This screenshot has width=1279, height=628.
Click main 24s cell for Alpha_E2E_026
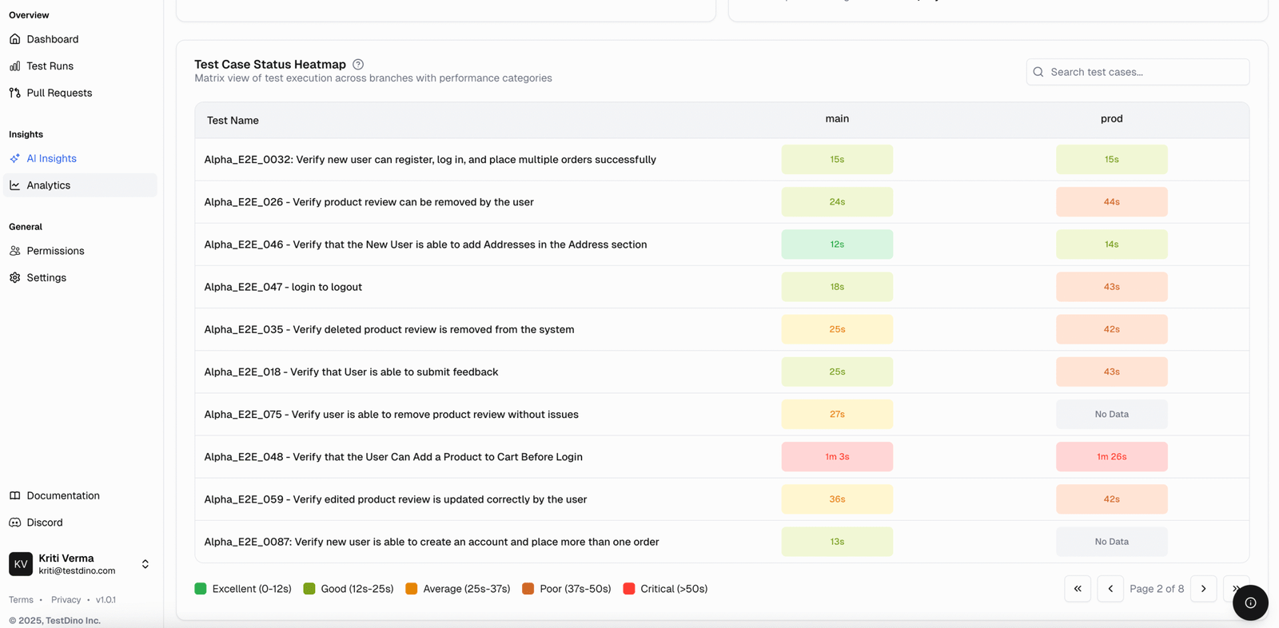(837, 202)
